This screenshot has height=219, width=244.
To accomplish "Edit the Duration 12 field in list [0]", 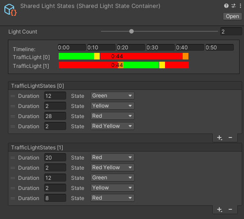I will (x=55, y=96).
